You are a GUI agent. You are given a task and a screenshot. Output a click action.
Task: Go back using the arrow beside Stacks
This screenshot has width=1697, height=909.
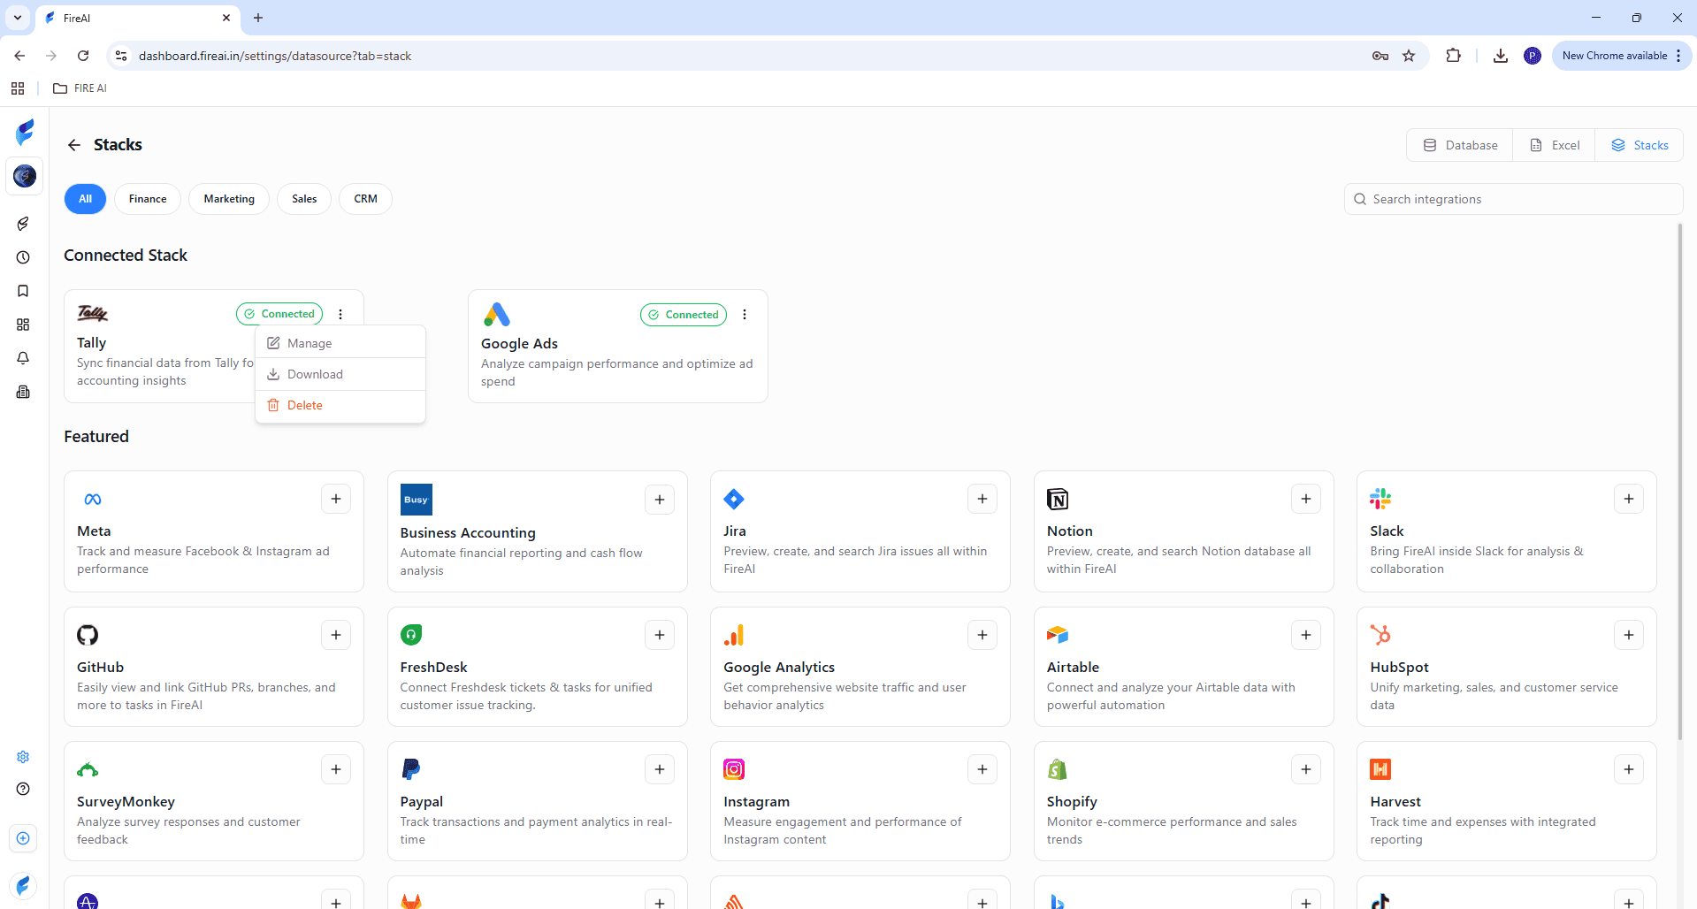click(x=74, y=145)
